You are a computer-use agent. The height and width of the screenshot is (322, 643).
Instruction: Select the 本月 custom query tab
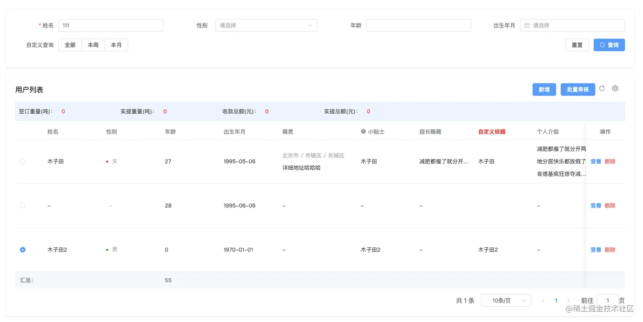[x=116, y=45]
